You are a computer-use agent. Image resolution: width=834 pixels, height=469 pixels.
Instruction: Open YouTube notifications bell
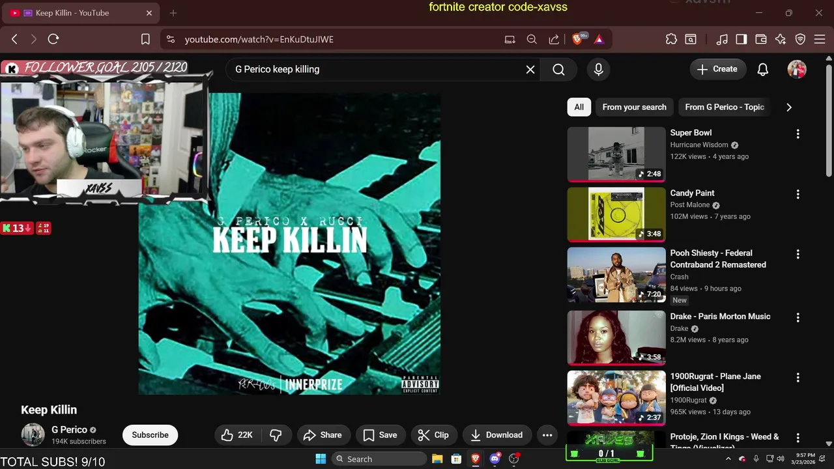763,69
